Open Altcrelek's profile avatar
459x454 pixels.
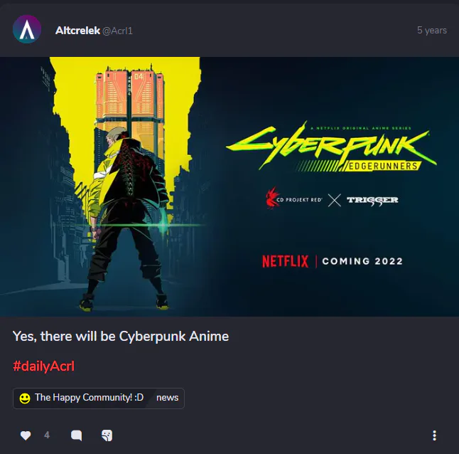point(27,29)
